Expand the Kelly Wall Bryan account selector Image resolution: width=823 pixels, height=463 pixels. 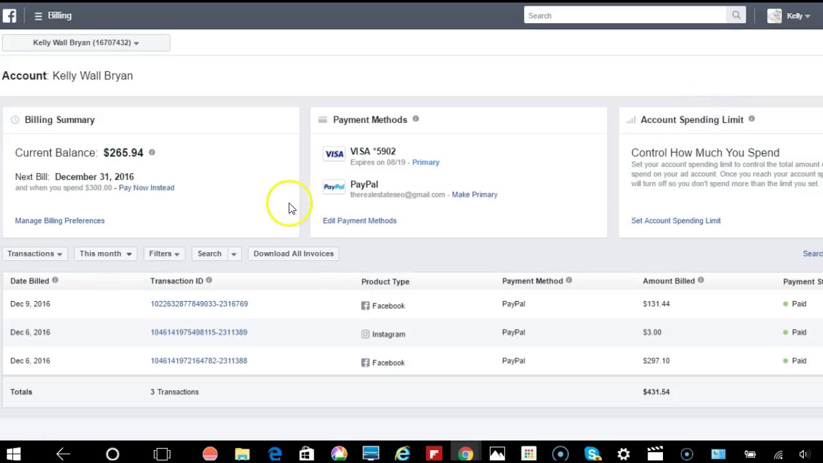86,42
